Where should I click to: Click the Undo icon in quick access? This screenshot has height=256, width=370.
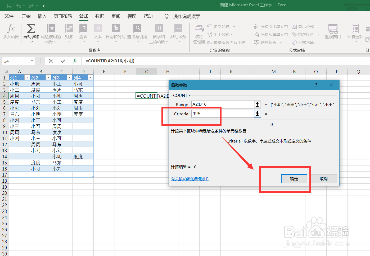point(19,6)
